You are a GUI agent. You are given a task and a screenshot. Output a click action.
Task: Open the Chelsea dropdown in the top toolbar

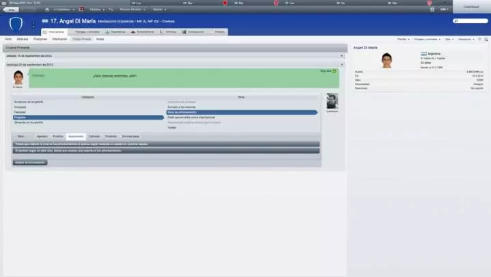(97, 10)
